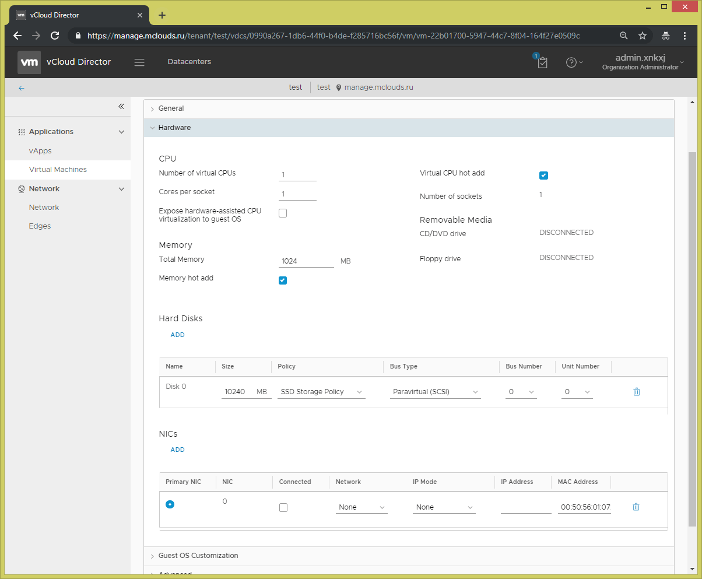The image size is (702, 579).
Task: Click the Floppy drive DISCONNECTED status
Action: [x=566, y=258]
